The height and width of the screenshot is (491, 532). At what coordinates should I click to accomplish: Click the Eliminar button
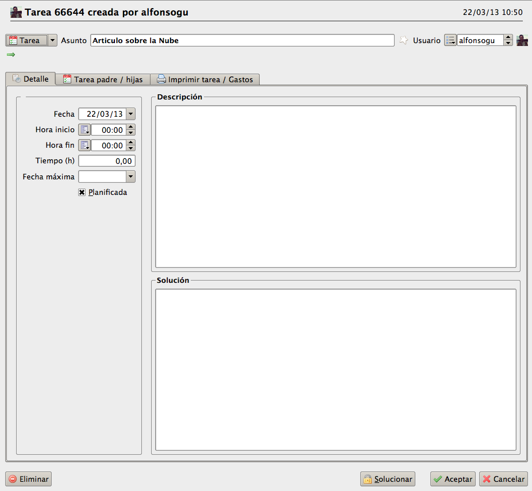(x=29, y=479)
